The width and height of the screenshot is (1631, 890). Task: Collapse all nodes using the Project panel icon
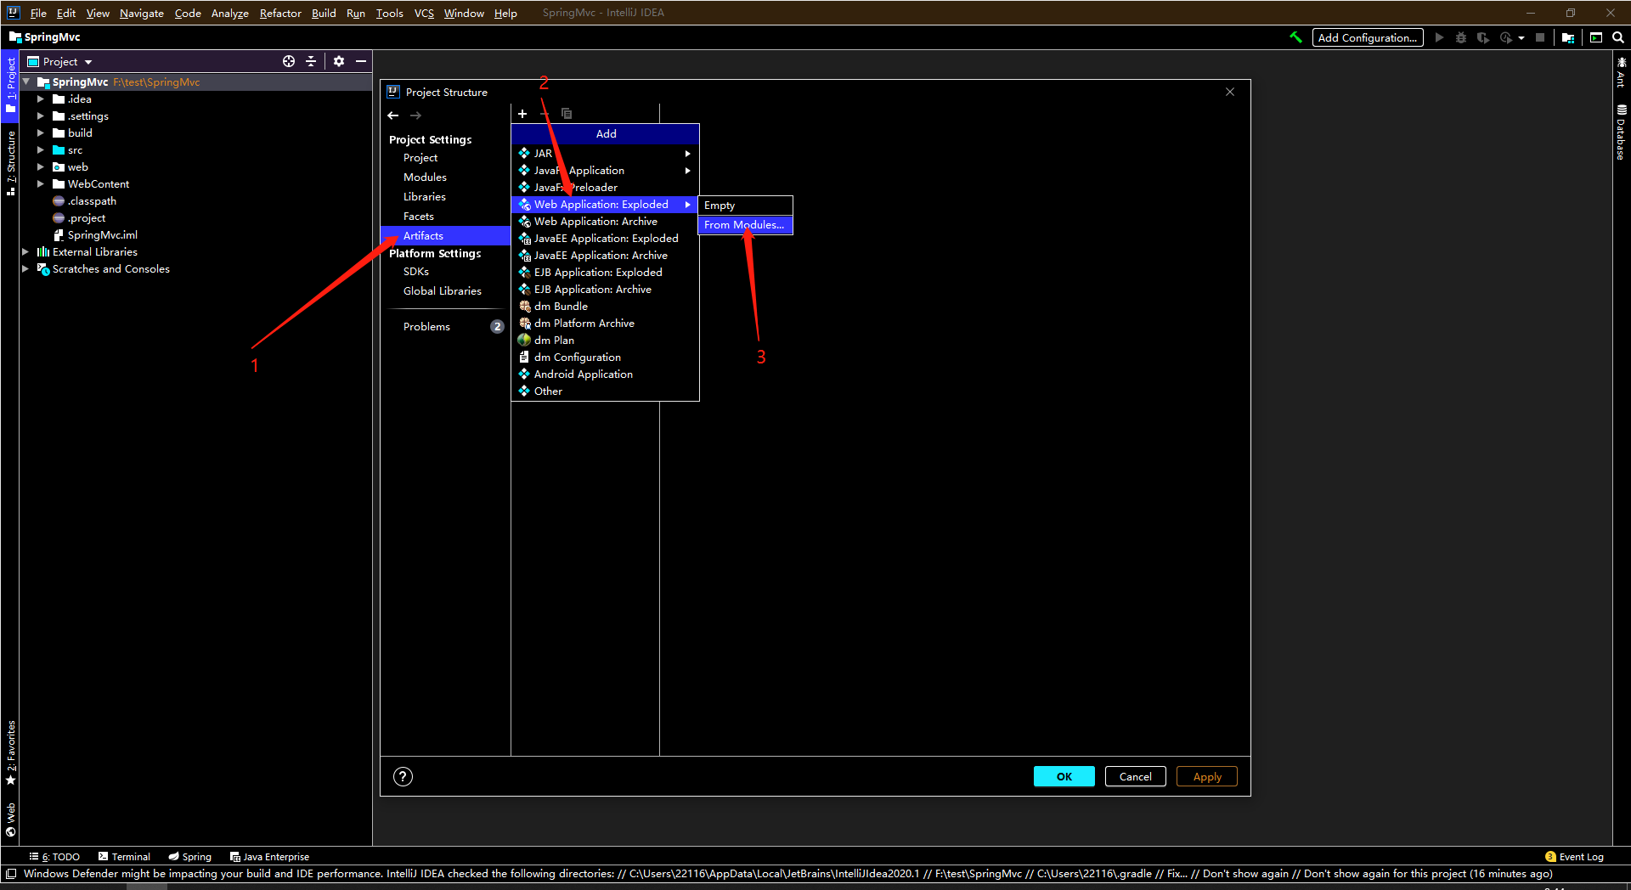(x=311, y=61)
